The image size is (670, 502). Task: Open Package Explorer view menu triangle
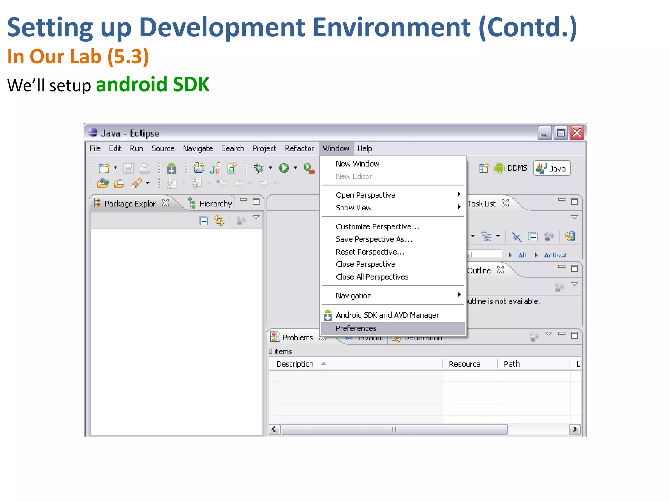[256, 217]
